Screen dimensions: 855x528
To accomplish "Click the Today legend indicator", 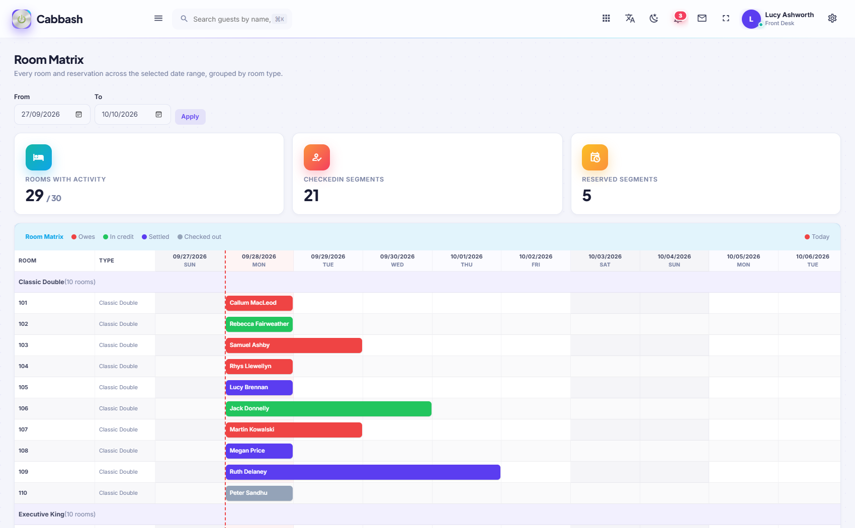I will point(817,237).
